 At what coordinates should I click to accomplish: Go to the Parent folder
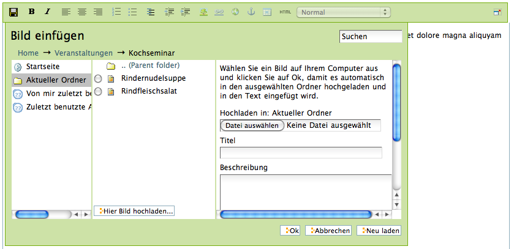coord(151,65)
